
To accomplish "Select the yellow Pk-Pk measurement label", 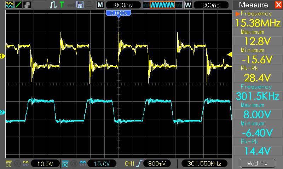I will click(x=249, y=68).
